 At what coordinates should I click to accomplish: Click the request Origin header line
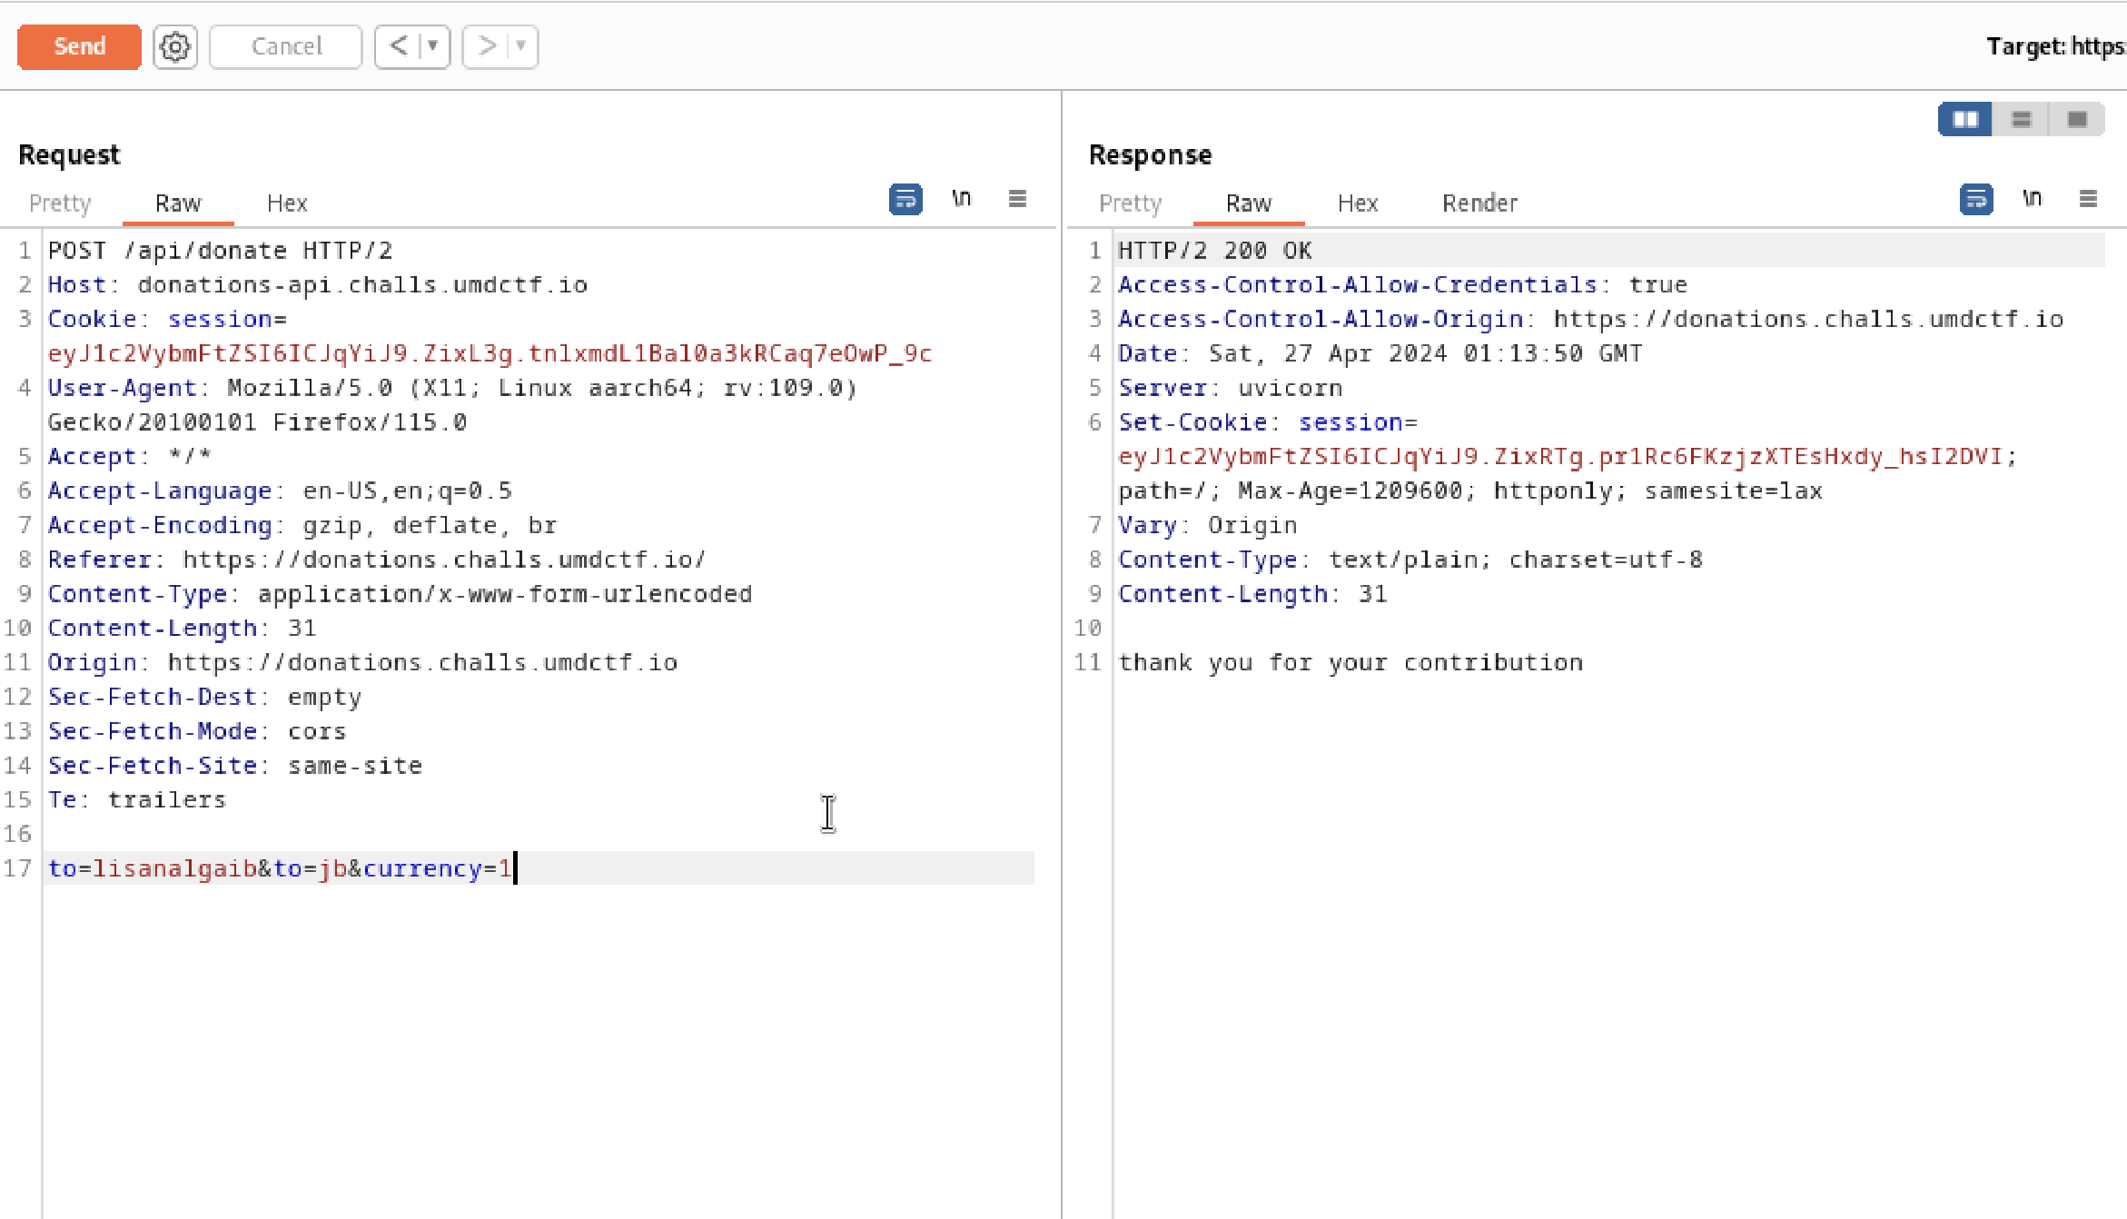tap(362, 663)
